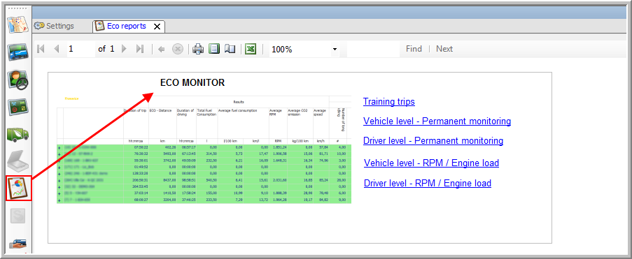Image resolution: width=632 pixels, height=259 pixels.
Task: Open page setup icon
Action: coord(230,49)
